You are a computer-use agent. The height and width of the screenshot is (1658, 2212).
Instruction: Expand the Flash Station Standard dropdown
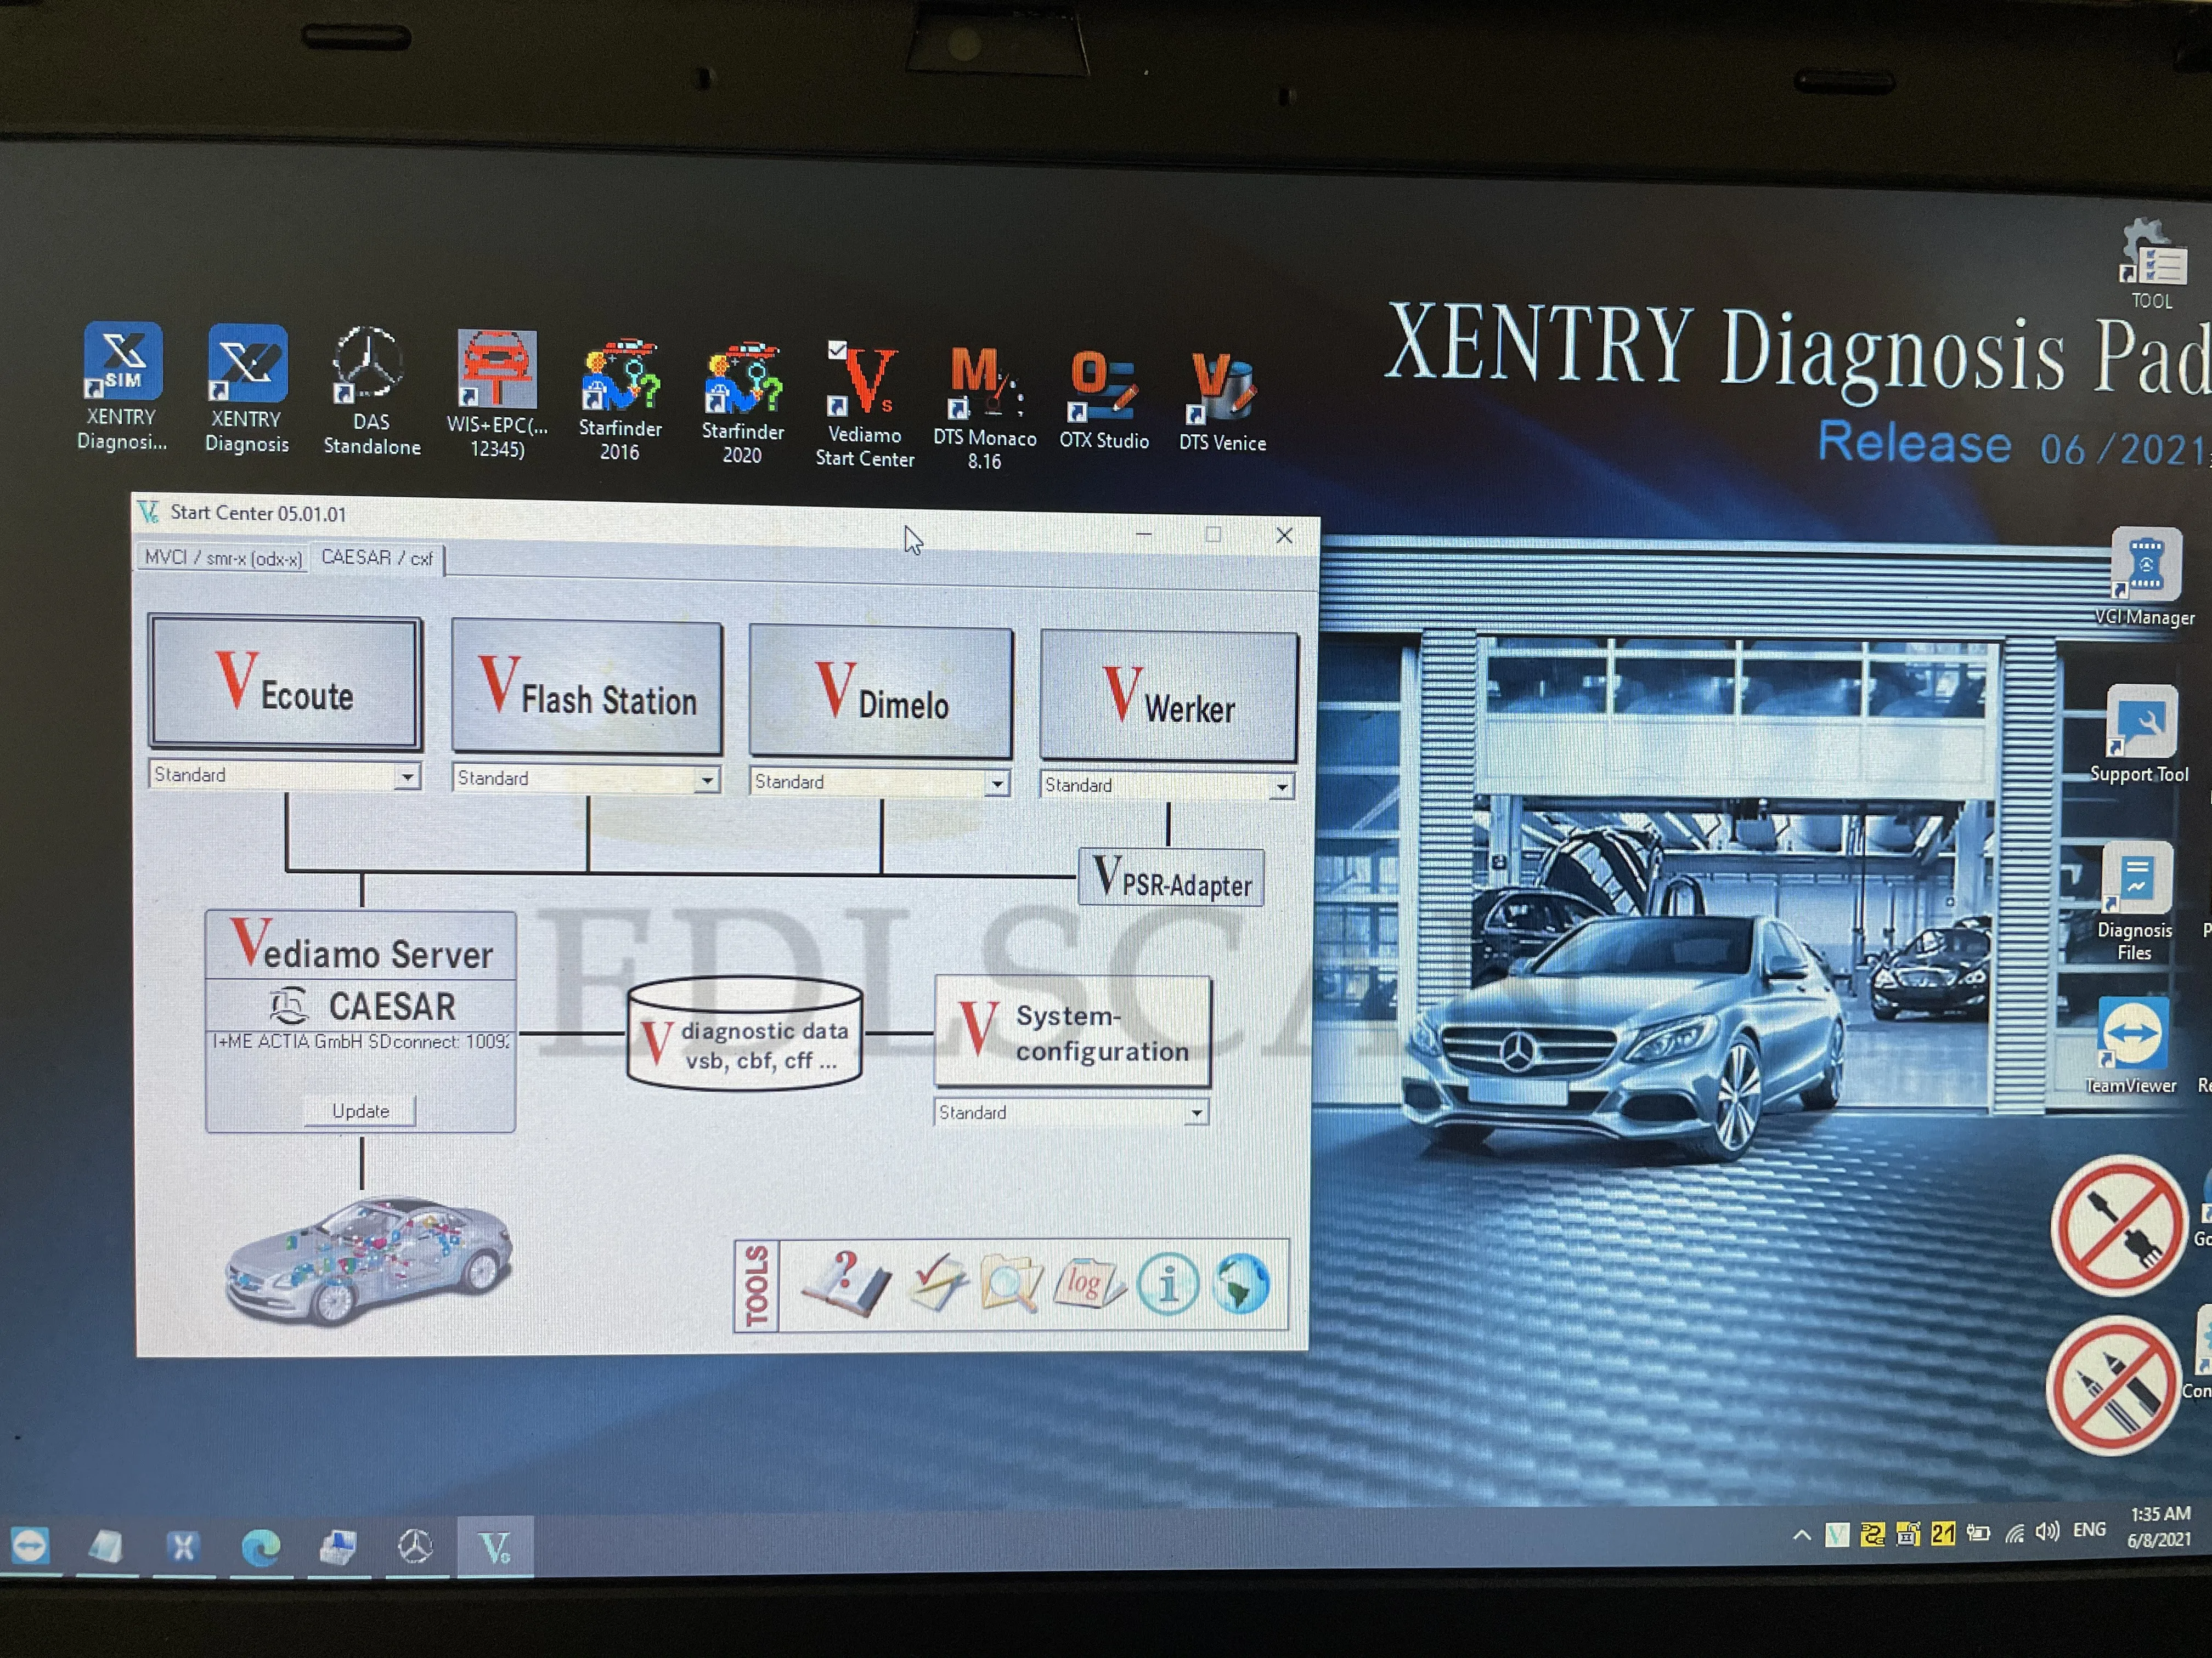coord(706,780)
